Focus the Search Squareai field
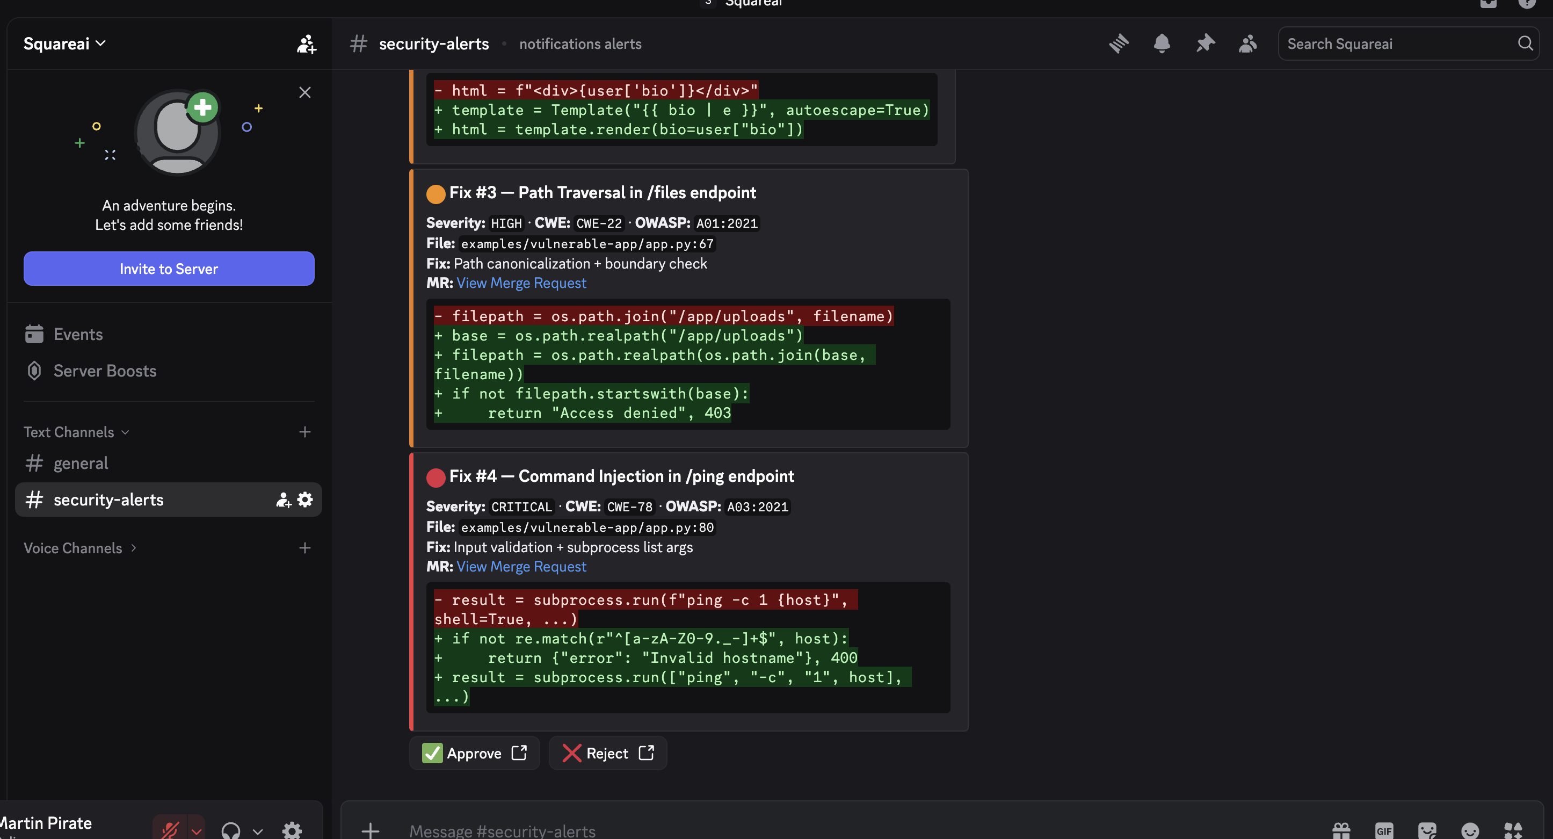The width and height of the screenshot is (1553, 839). [x=1399, y=44]
